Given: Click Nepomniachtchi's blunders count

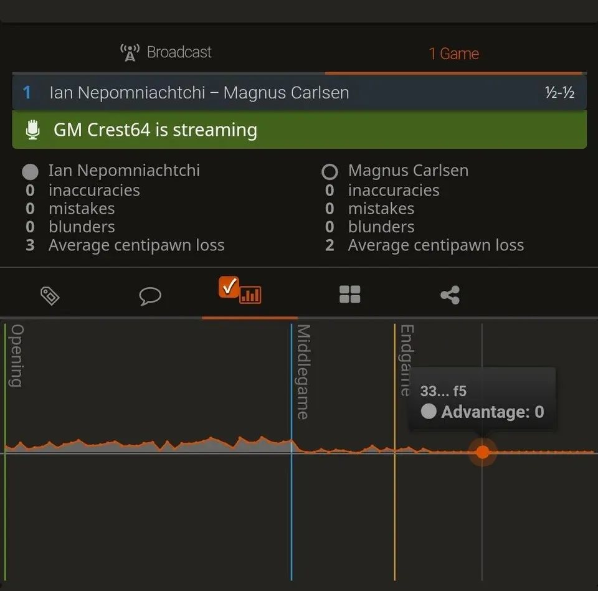Looking at the screenshot, I should click(x=30, y=227).
